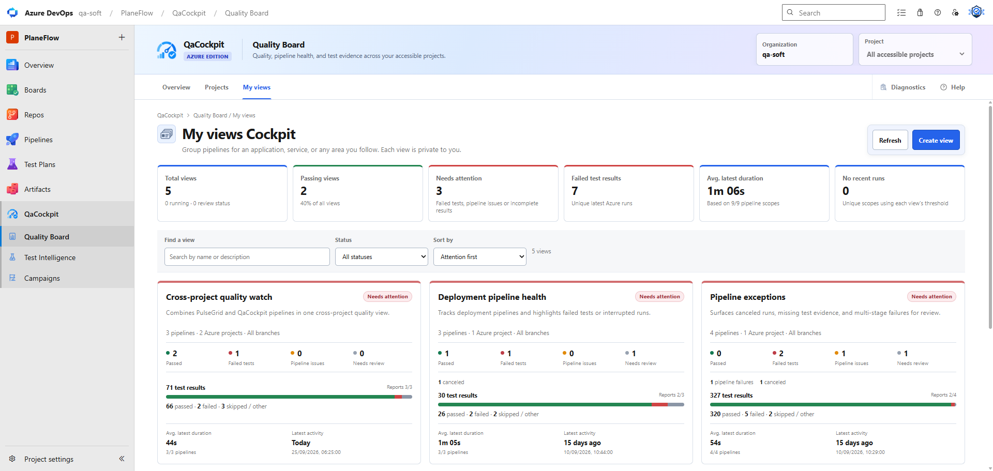Click the No recent runs stat card
This screenshot has height=471, width=993.
pyautogui.click(x=900, y=193)
